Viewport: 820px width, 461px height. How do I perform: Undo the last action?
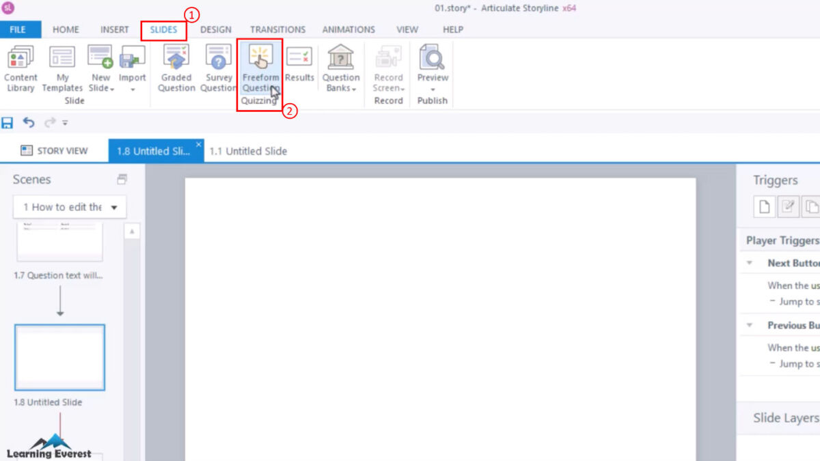coord(28,123)
